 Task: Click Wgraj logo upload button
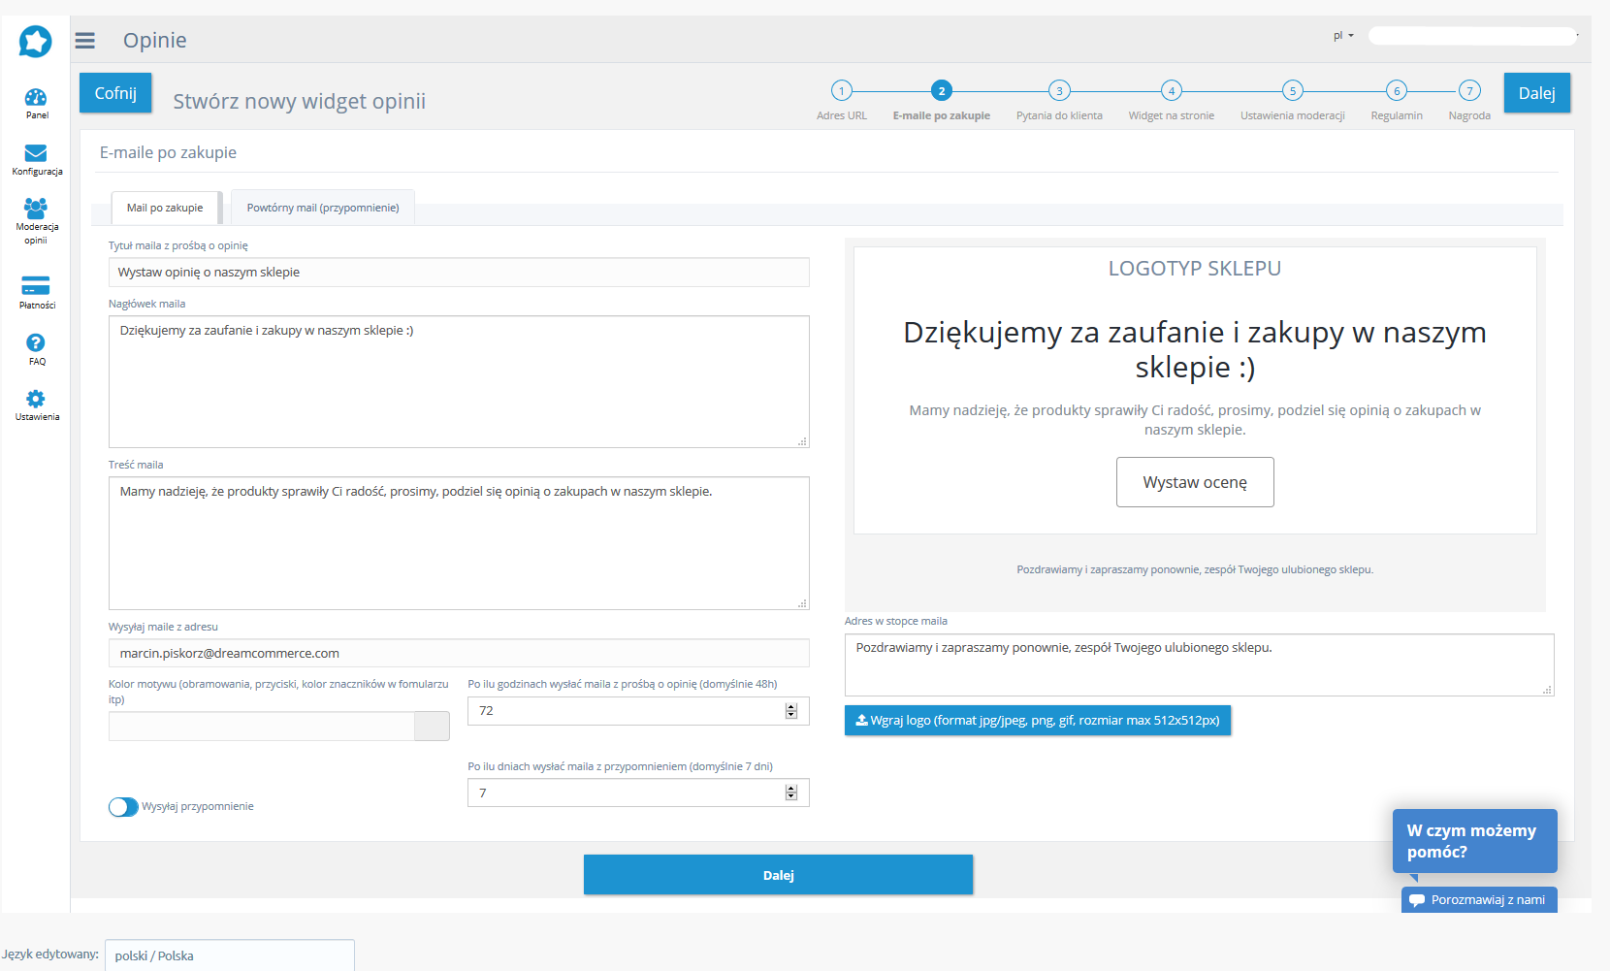point(1038,721)
